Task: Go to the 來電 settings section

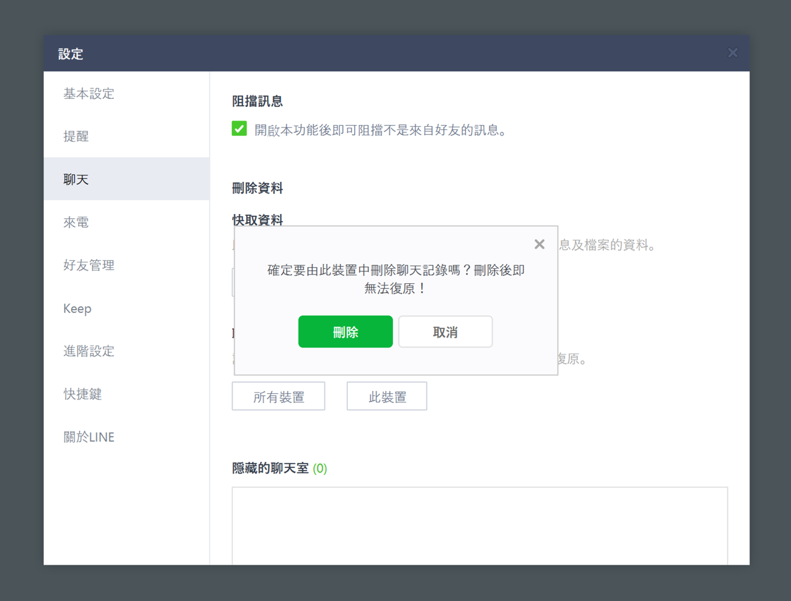Action: [127, 222]
